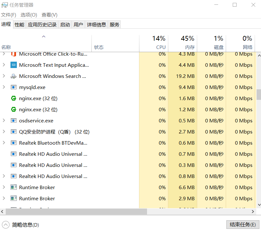This screenshot has width=261, height=233.
Task: Select the osdservice.exe process name
Action: pyautogui.click(x=36, y=121)
